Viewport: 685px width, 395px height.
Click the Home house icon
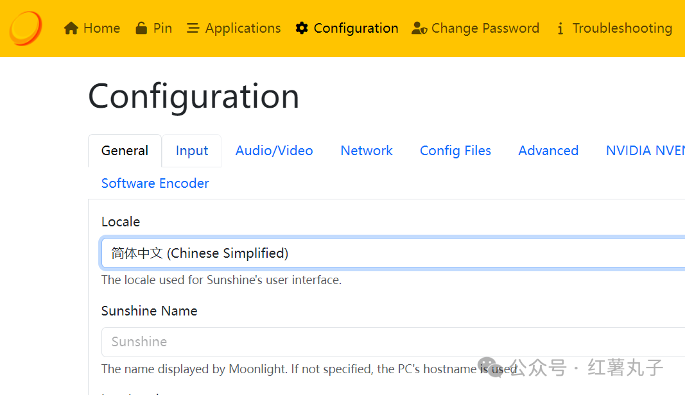click(71, 28)
